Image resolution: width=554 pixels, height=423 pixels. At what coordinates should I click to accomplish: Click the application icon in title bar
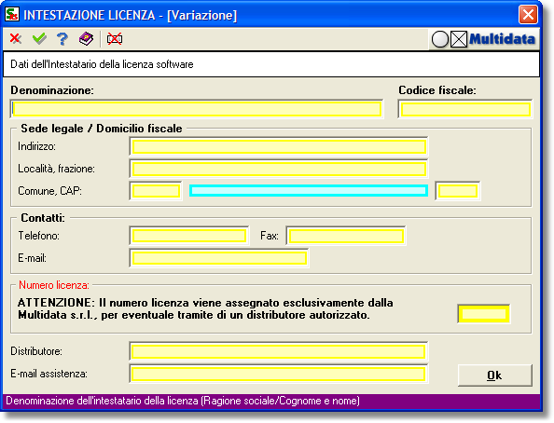click(x=12, y=15)
